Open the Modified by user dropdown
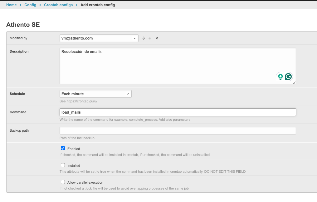The height and width of the screenshot is (202, 317). [99, 38]
